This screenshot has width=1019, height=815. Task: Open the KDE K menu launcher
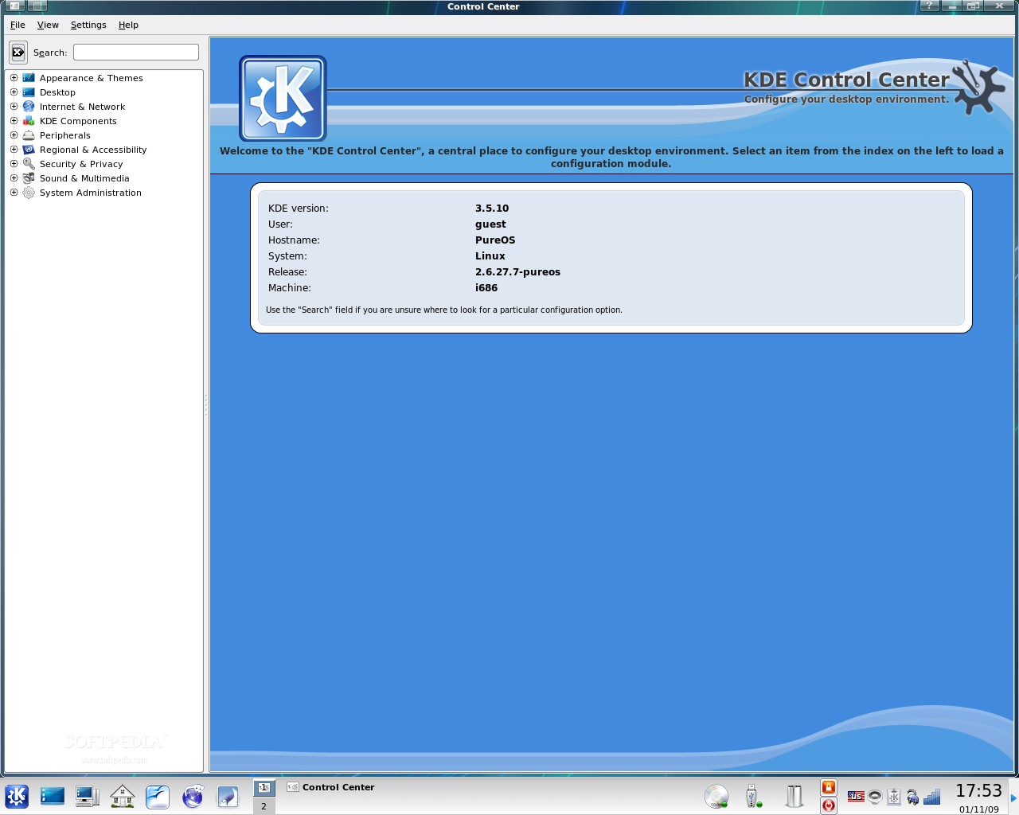pos(17,796)
